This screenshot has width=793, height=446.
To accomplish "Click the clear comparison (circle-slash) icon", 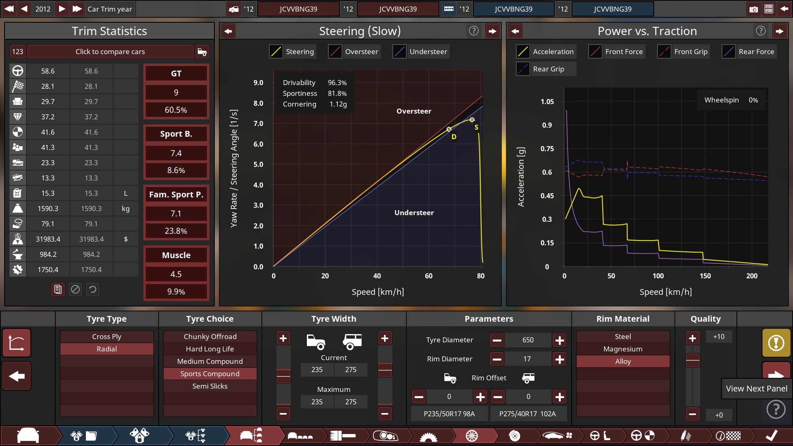I will (x=75, y=289).
